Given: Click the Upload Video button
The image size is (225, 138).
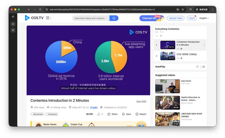Looking at the screenshot, I should [x=175, y=18].
